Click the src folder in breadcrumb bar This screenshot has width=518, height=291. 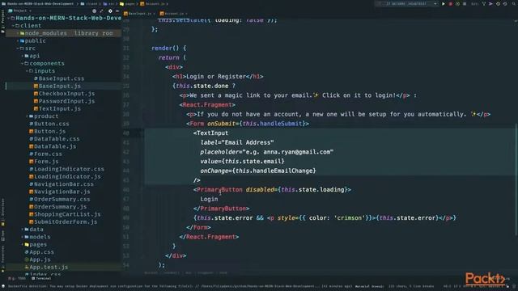pos(109,3)
